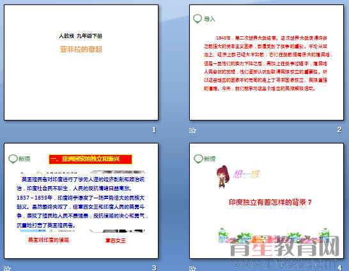Select slide 3 thumbnail about India uprising

coord(81,201)
